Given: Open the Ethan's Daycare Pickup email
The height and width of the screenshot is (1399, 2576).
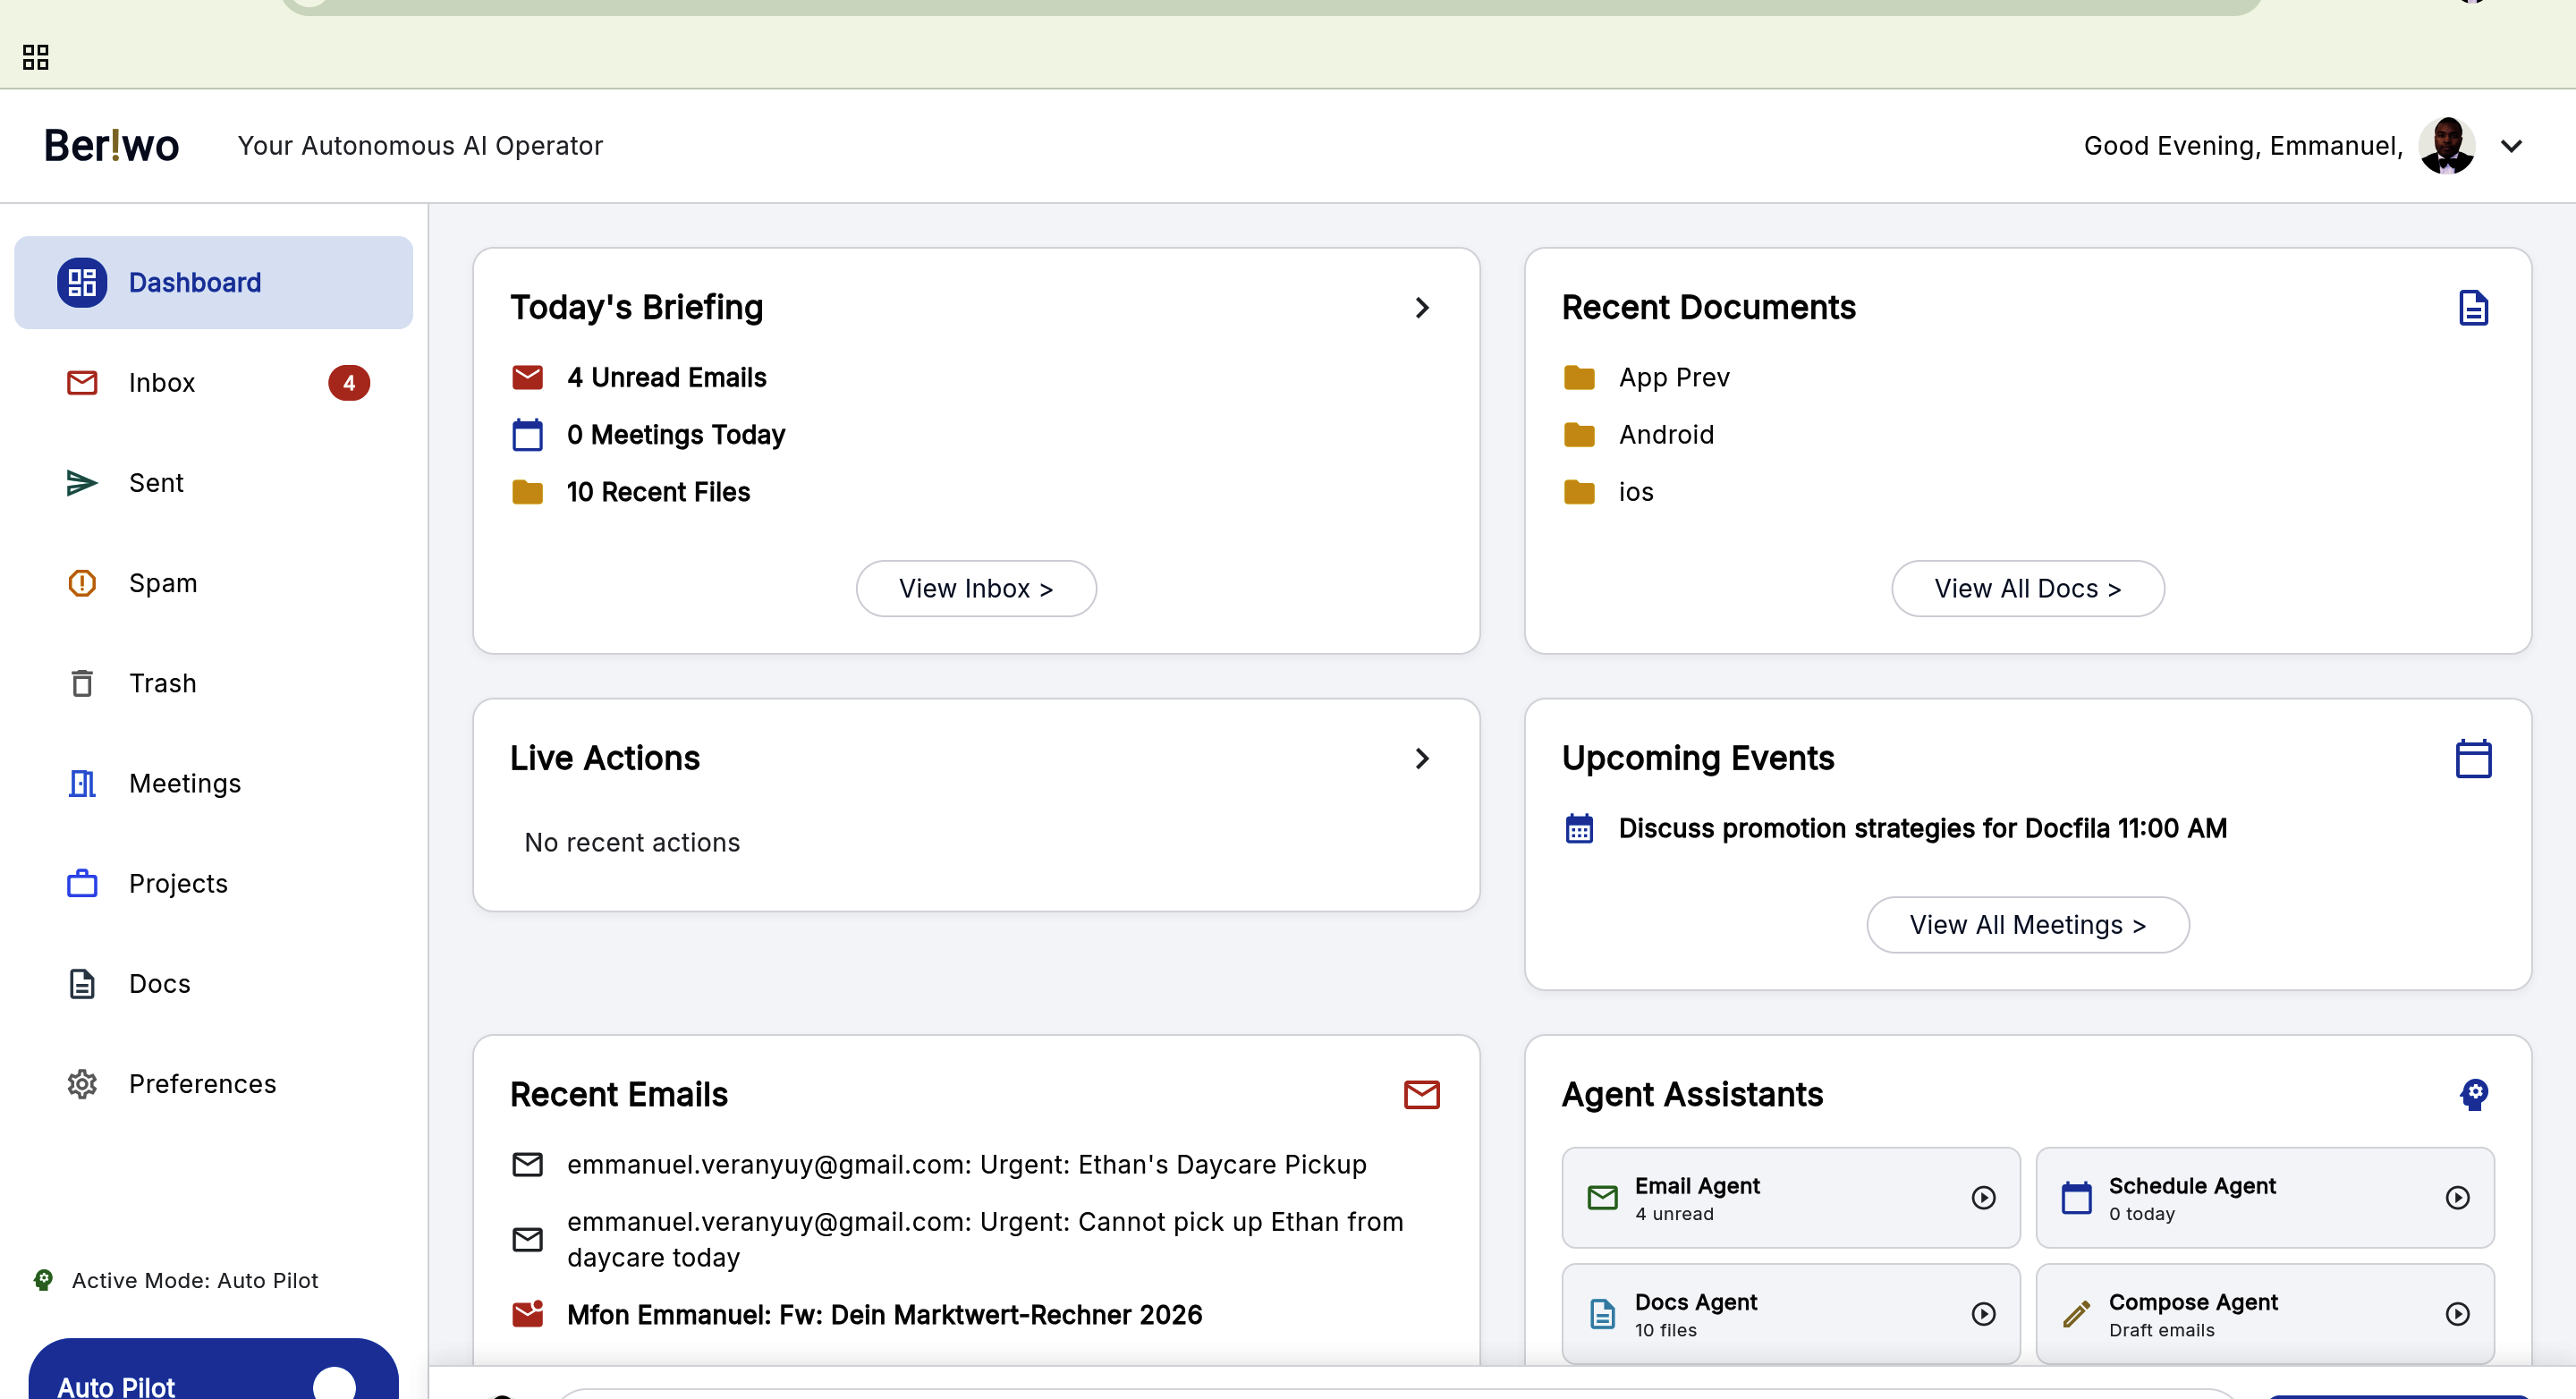Looking at the screenshot, I should [965, 1164].
